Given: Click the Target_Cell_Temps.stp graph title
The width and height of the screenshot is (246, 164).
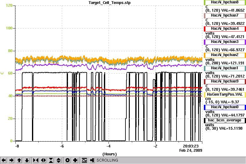Looking at the screenshot, I should tap(109, 3).
